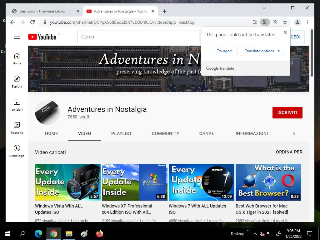Close the Desmond Firmware Demo tab
Viewport: 320px width, 240px height.
[78, 11]
